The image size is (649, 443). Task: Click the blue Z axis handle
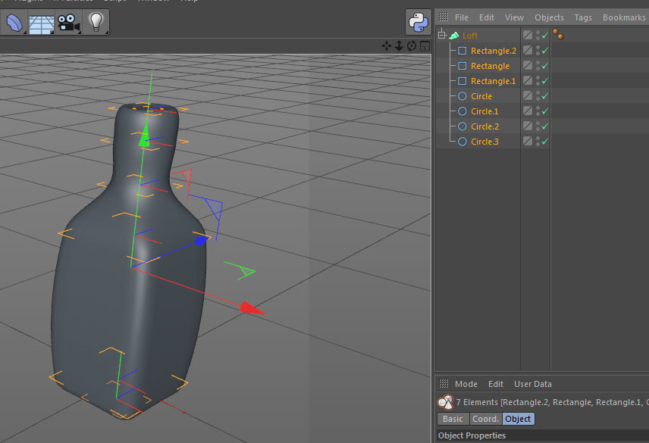pos(201,240)
